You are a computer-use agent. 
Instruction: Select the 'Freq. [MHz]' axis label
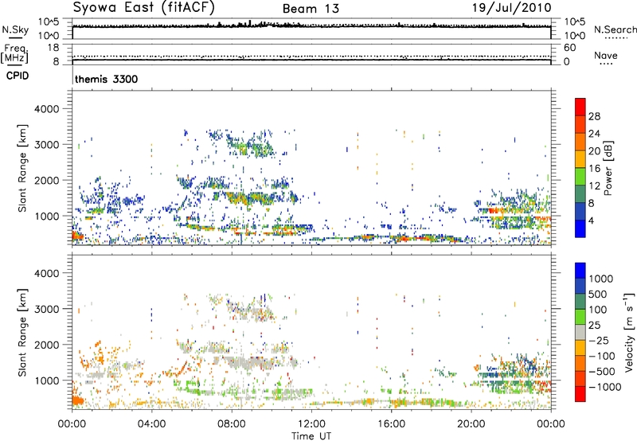point(15,54)
